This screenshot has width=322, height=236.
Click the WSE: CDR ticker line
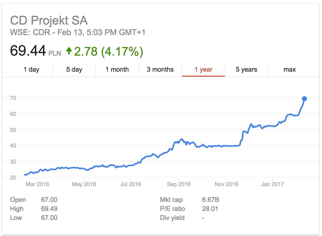coord(78,33)
